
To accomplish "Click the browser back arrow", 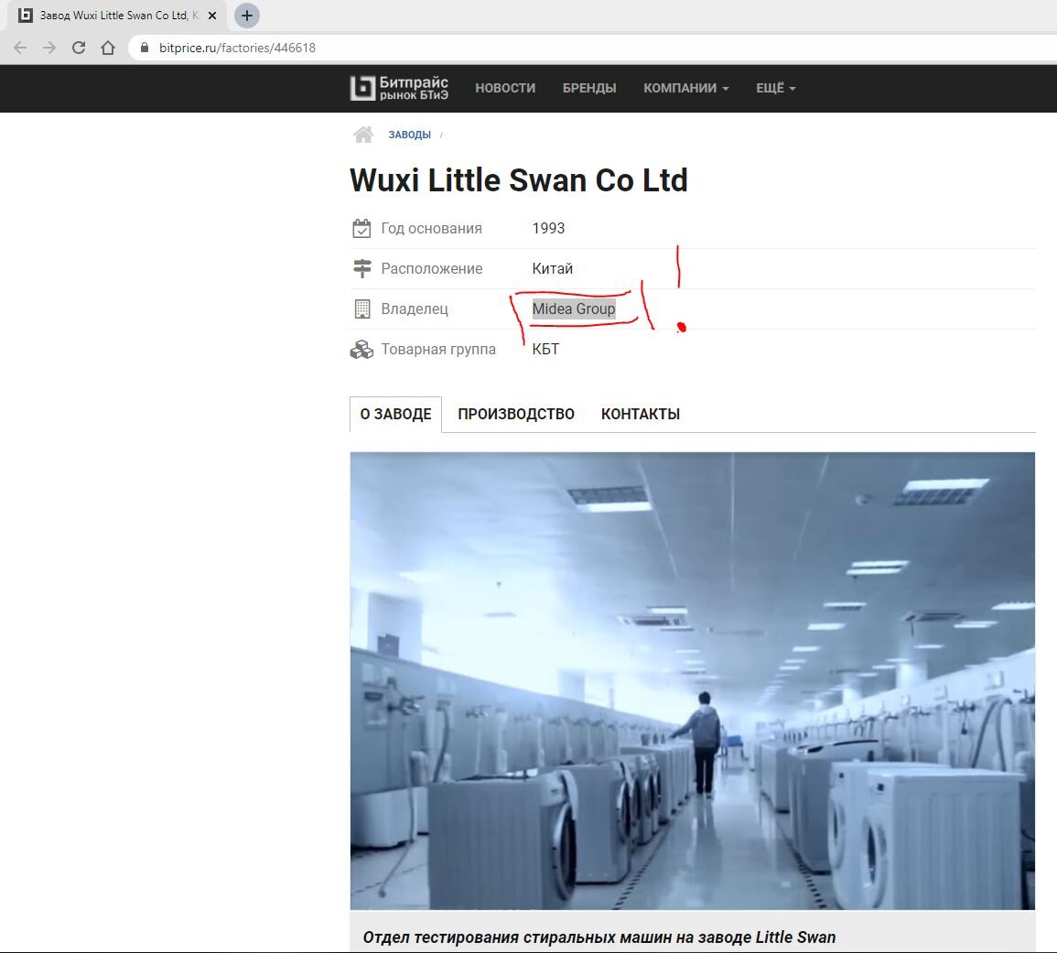I will click(x=20, y=48).
